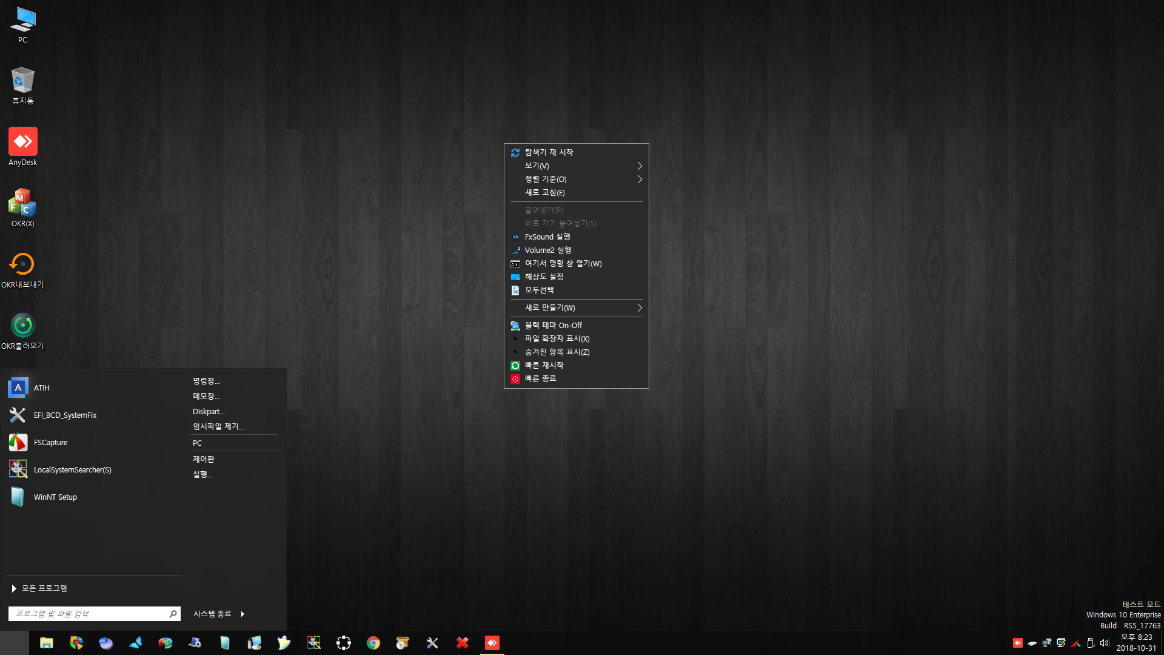Click the ghost icon in the taskbar
Image resolution: width=1164 pixels, height=655 pixels.
point(284,643)
